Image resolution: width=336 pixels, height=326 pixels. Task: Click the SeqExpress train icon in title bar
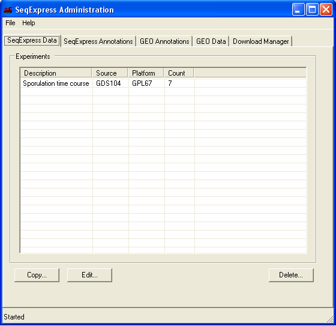(x=8, y=10)
